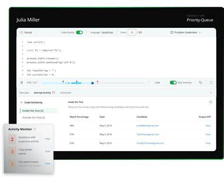Toggle the Skip Inactivity switch
Image resolution: width=224 pixels, height=178 pixels.
click(x=173, y=83)
